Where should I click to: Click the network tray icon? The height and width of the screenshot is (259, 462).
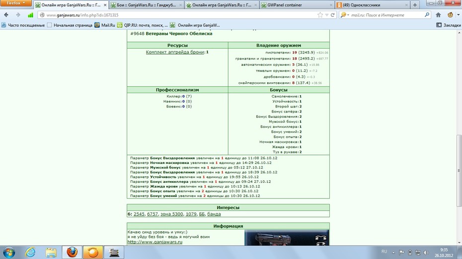coord(418,252)
